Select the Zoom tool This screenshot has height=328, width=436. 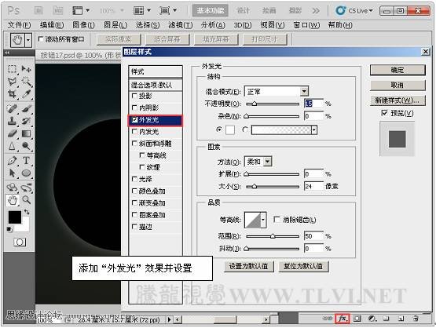coord(27,199)
